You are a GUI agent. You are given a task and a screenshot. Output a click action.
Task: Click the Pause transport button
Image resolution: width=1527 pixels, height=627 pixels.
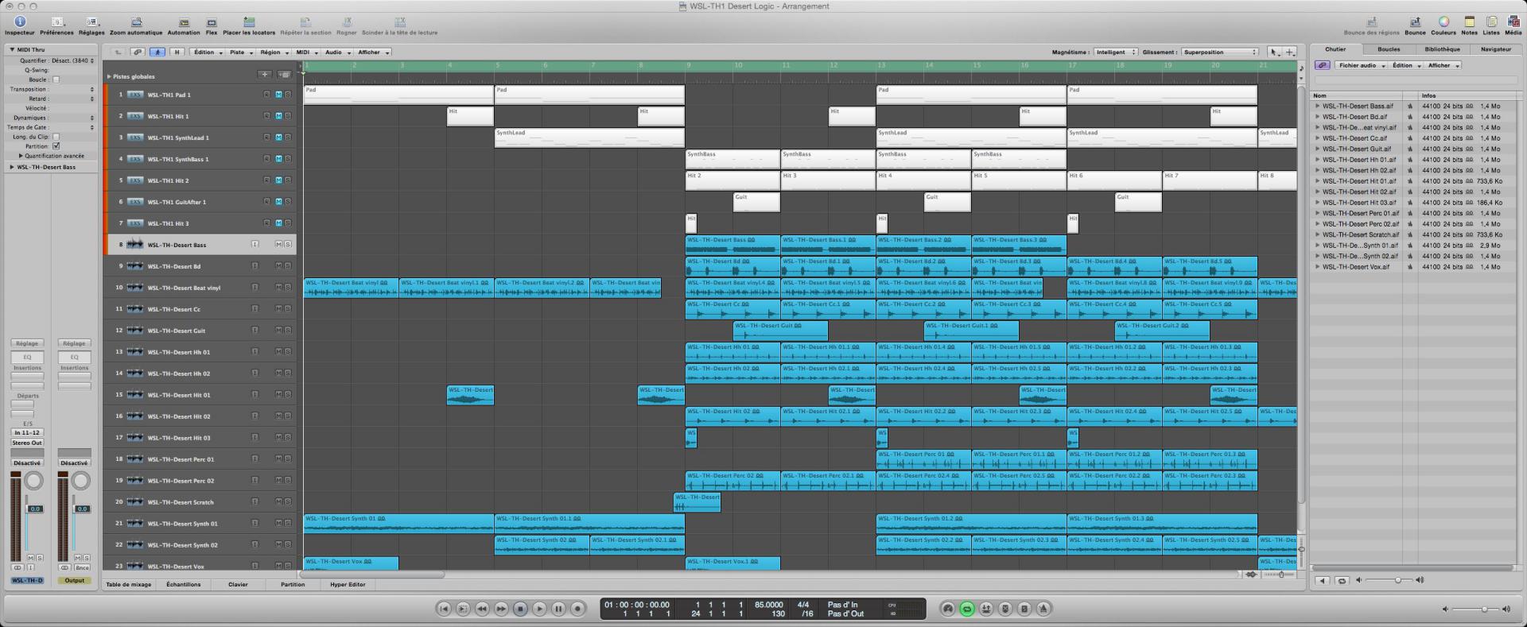[558, 609]
